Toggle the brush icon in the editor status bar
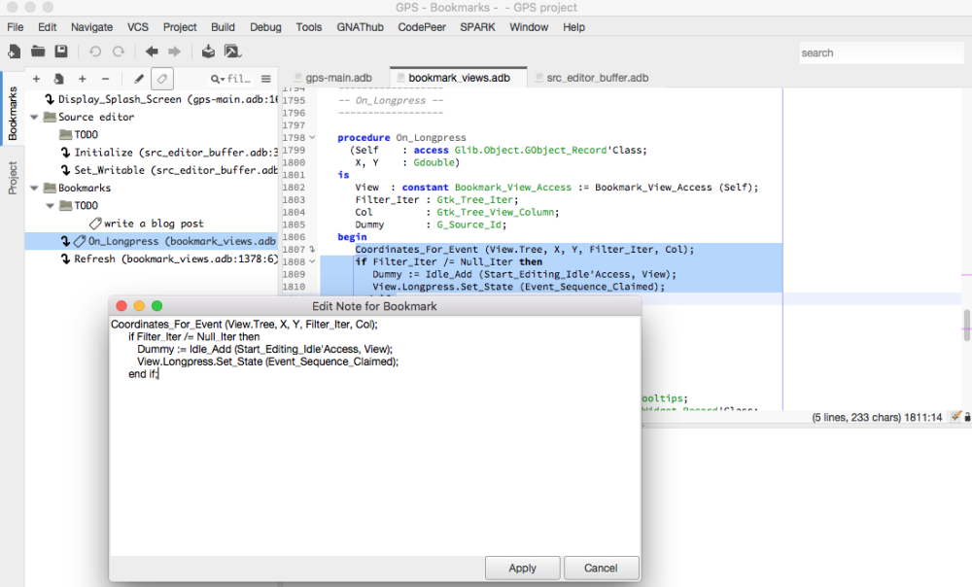This screenshot has width=972, height=587. click(955, 417)
